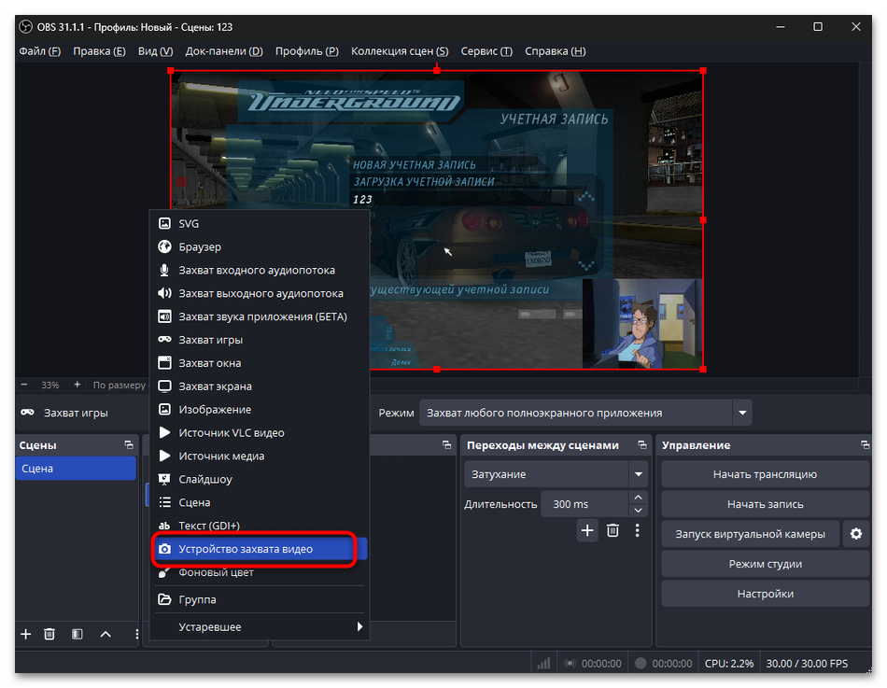Add Источник медиа source

[x=260, y=456]
